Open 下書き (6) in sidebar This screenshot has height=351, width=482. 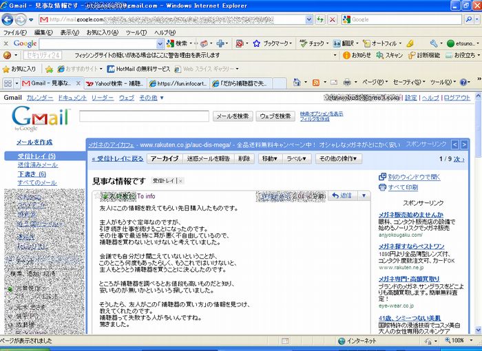[32, 174]
